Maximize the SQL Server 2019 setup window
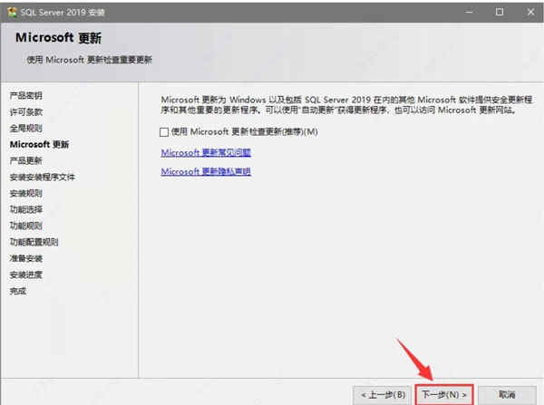Image resolution: width=544 pixels, height=405 pixels. point(500,12)
